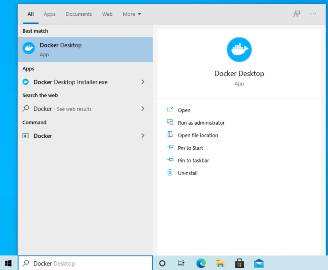
Task: Select the 'Docker Desktop Installer.exe' result text
Action: tap(70, 82)
